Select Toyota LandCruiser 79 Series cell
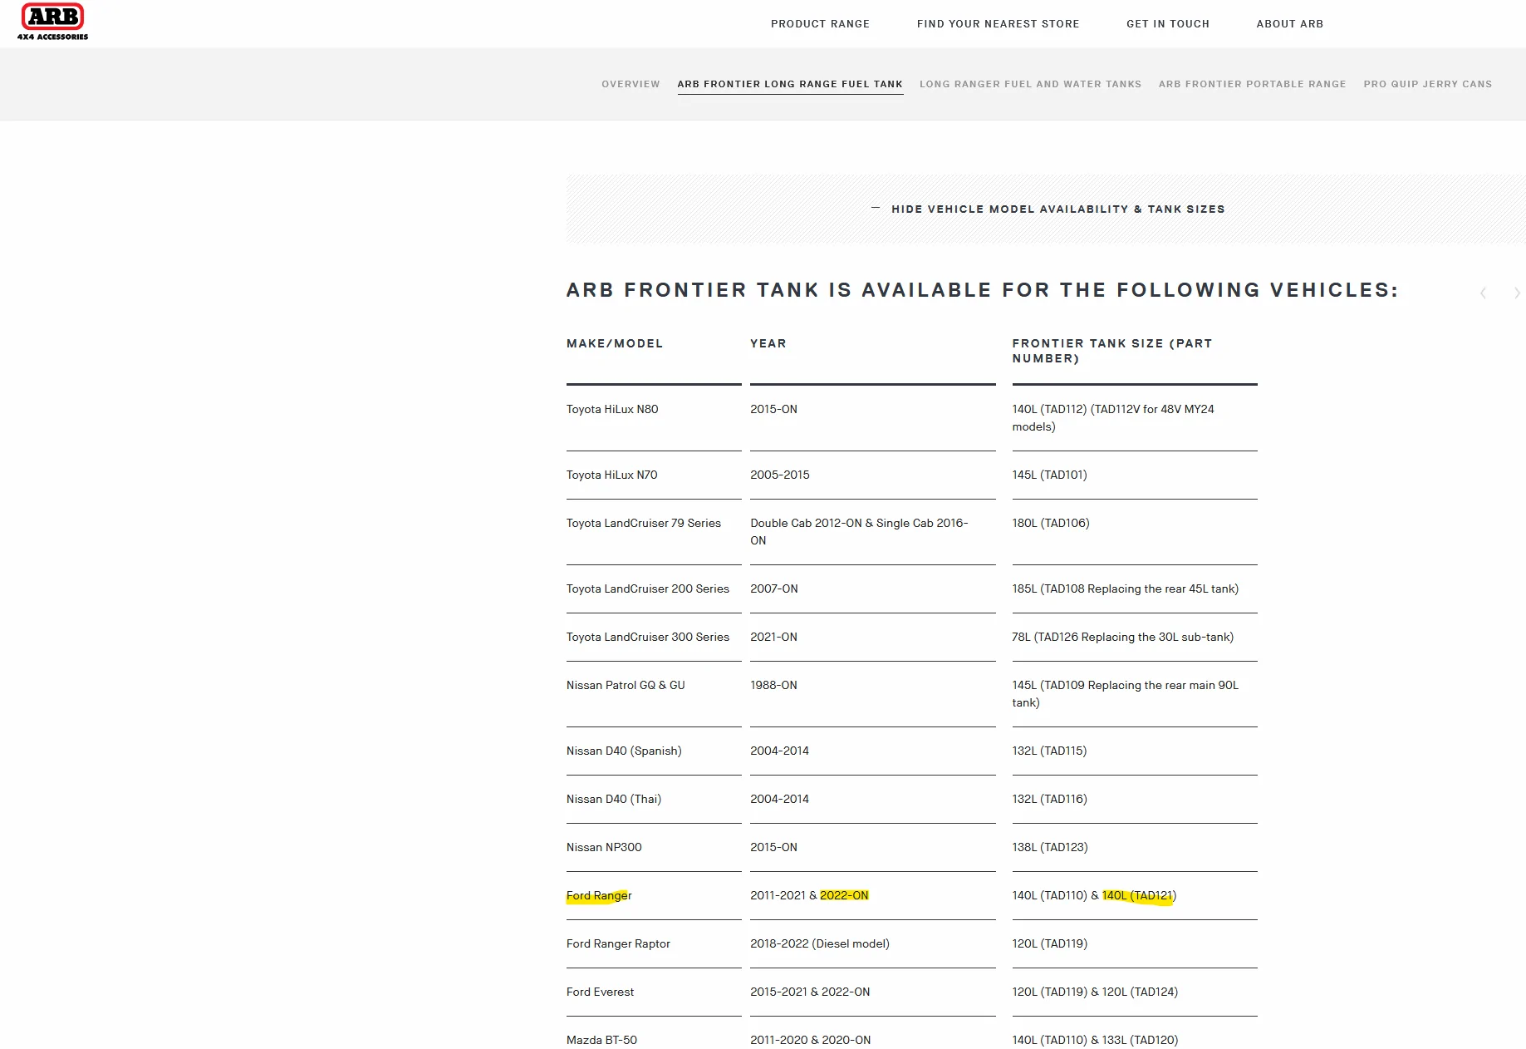This screenshot has height=1049, width=1526. (x=644, y=523)
